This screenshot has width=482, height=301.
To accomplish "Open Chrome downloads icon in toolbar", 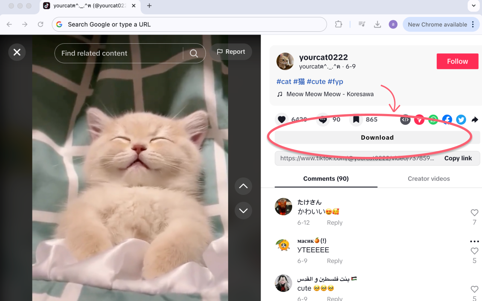I will pos(377,24).
